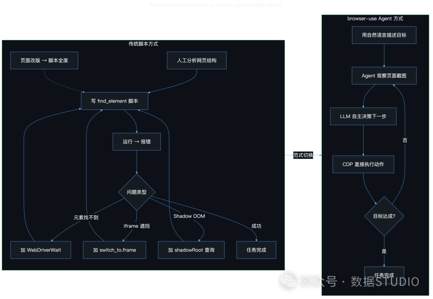Select the 运行 → 报错 node

pyautogui.click(x=137, y=142)
